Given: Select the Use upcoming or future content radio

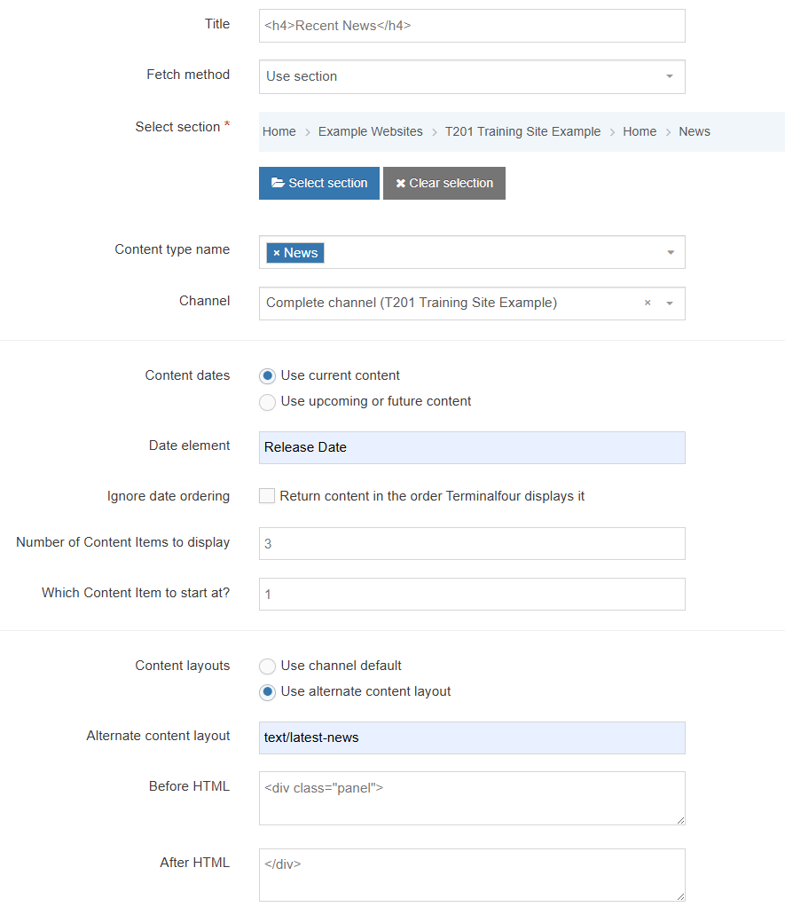Looking at the screenshot, I should pyautogui.click(x=267, y=402).
